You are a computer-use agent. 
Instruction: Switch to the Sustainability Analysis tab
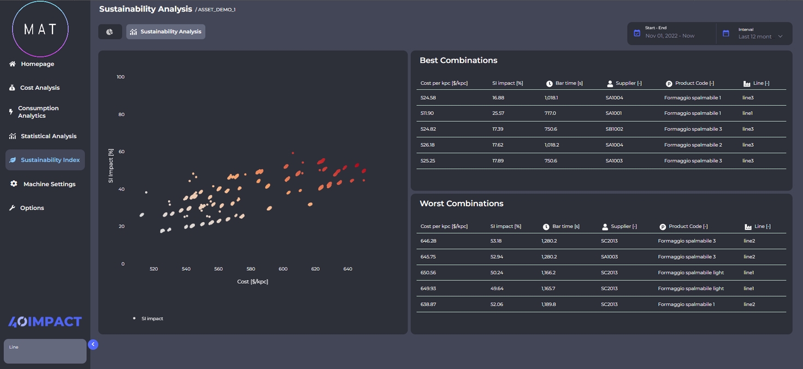pyautogui.click(x=166, y=32)
